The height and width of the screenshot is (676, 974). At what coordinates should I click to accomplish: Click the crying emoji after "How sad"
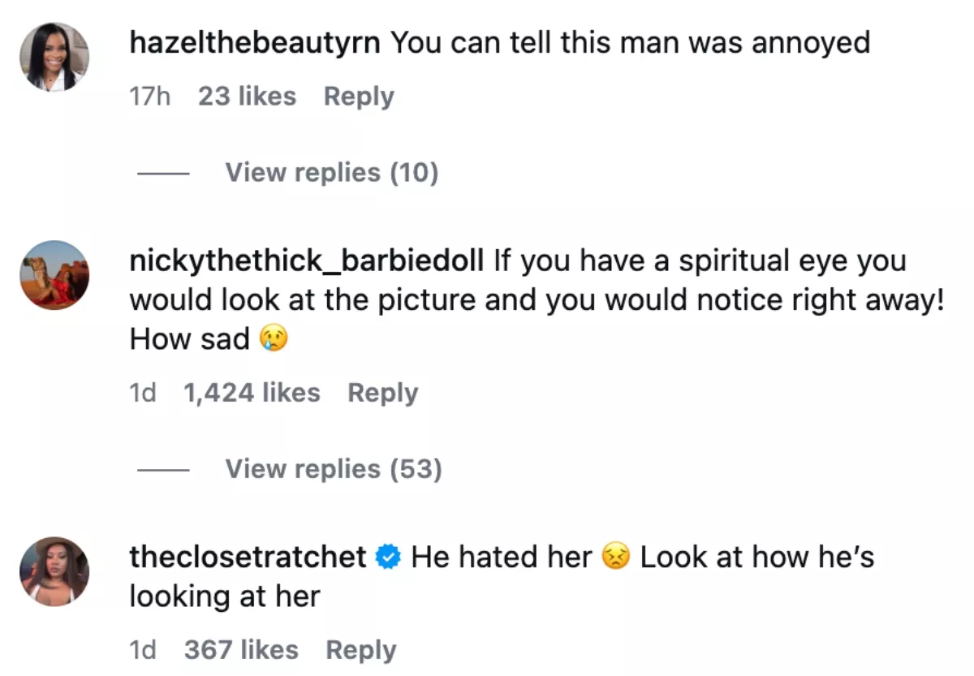click(x=274, y=340)
